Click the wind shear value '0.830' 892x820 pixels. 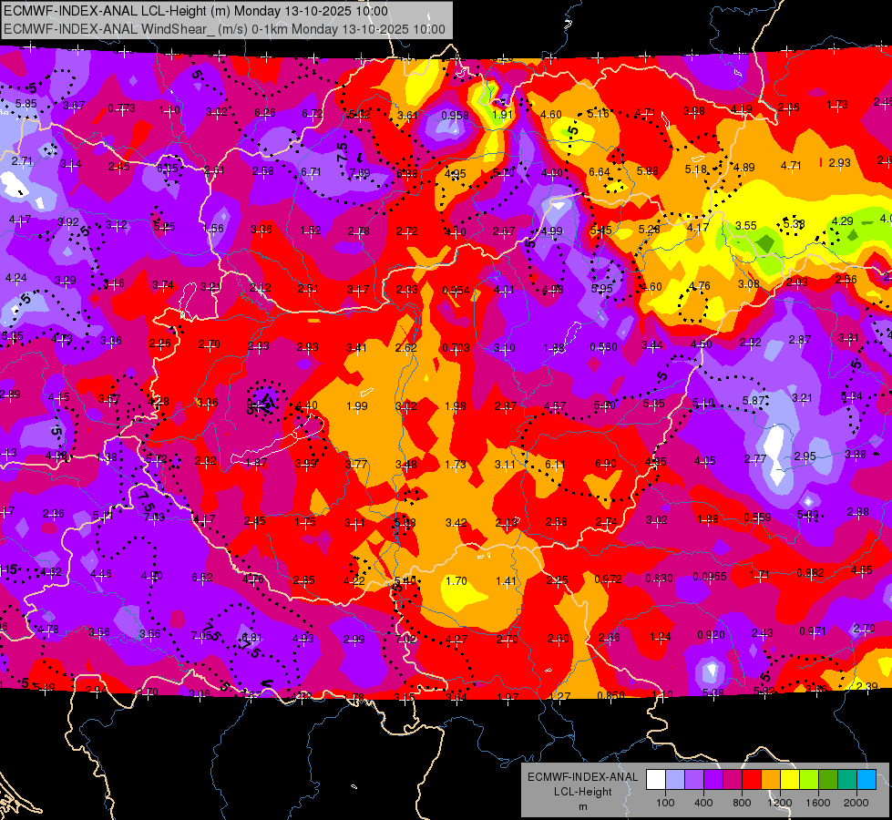(659, 579)
